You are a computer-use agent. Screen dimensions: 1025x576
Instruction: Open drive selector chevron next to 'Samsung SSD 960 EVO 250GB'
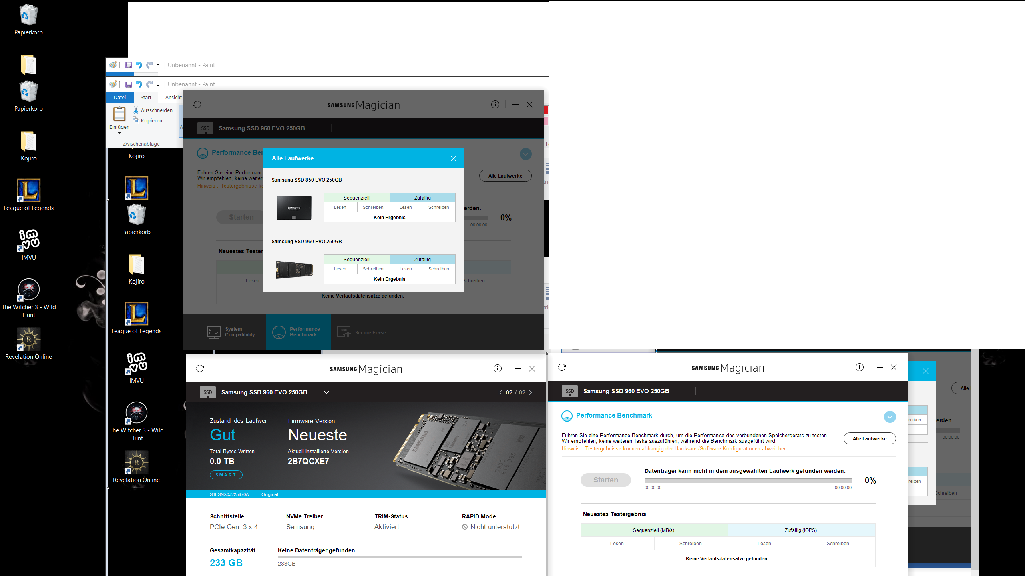326,392
